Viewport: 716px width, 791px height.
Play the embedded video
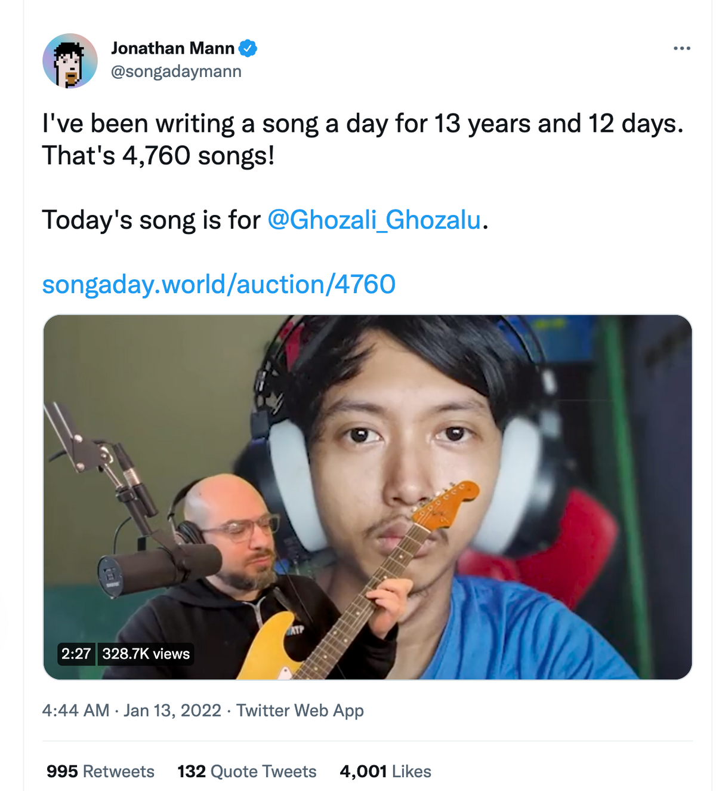[368, 497]
